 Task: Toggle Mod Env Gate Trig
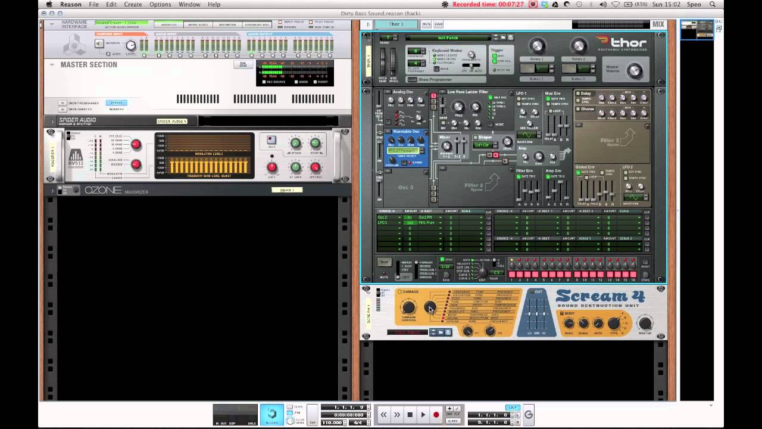tap(549, 99)
